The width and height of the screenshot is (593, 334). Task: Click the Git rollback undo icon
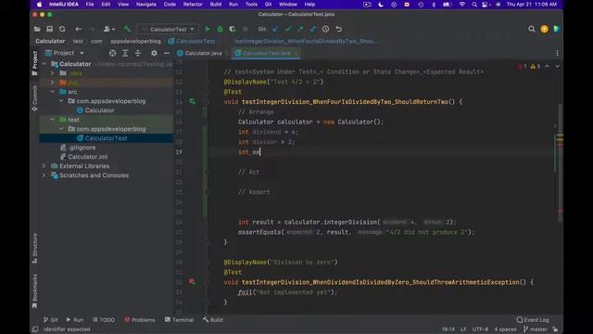[339, 29]
